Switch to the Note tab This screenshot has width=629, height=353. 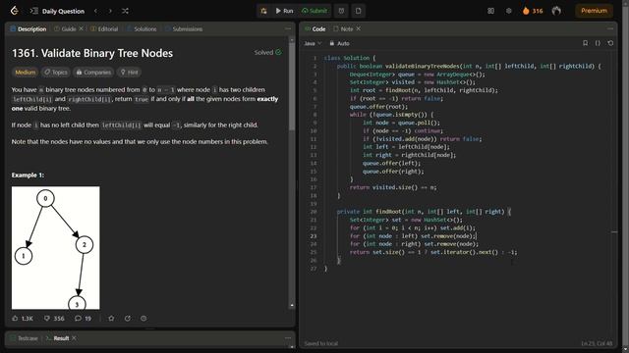click(x=343, y=28)
